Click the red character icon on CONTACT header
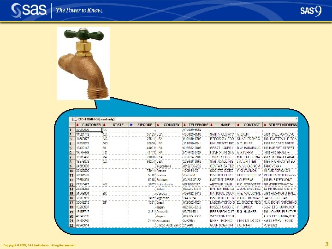This screenshot has width=332, height=249. pyautogui.click(x=238, y=125)
